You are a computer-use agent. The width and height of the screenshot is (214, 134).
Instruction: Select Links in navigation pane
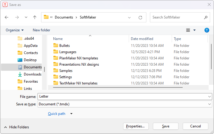(x=25, y=88)
